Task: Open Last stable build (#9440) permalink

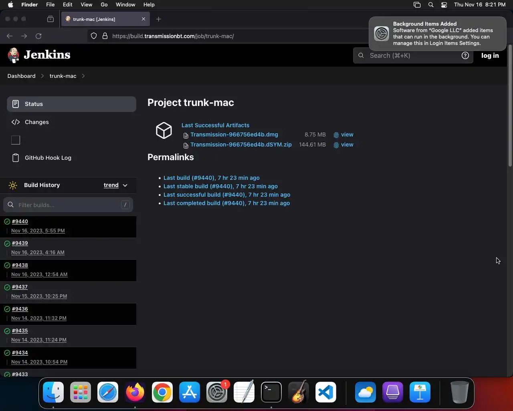Action: tap(220, 186)
